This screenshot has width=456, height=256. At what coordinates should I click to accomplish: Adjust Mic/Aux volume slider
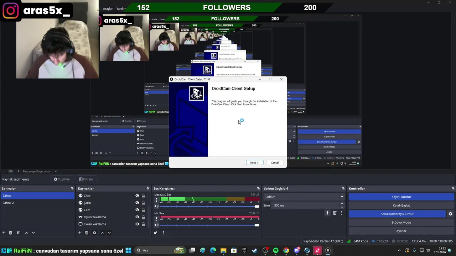point(209,225)
